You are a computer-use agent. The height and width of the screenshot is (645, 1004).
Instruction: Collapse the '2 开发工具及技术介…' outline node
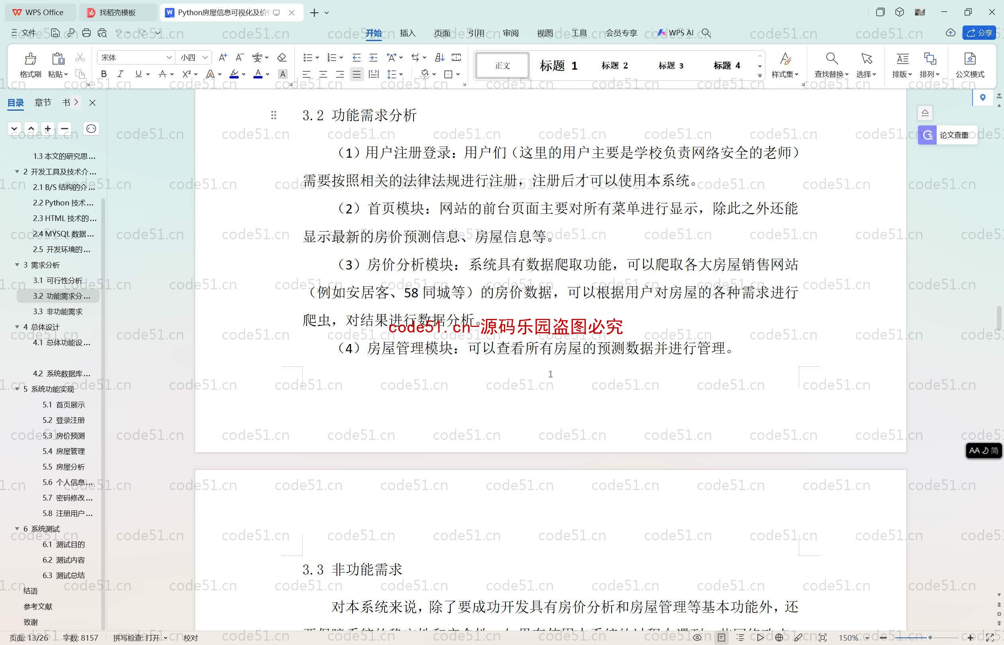[x=17, y=172]
